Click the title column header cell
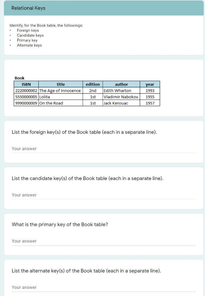Viewport: 205px width, 296px height. pyautogui.click(x=61, y=84)
